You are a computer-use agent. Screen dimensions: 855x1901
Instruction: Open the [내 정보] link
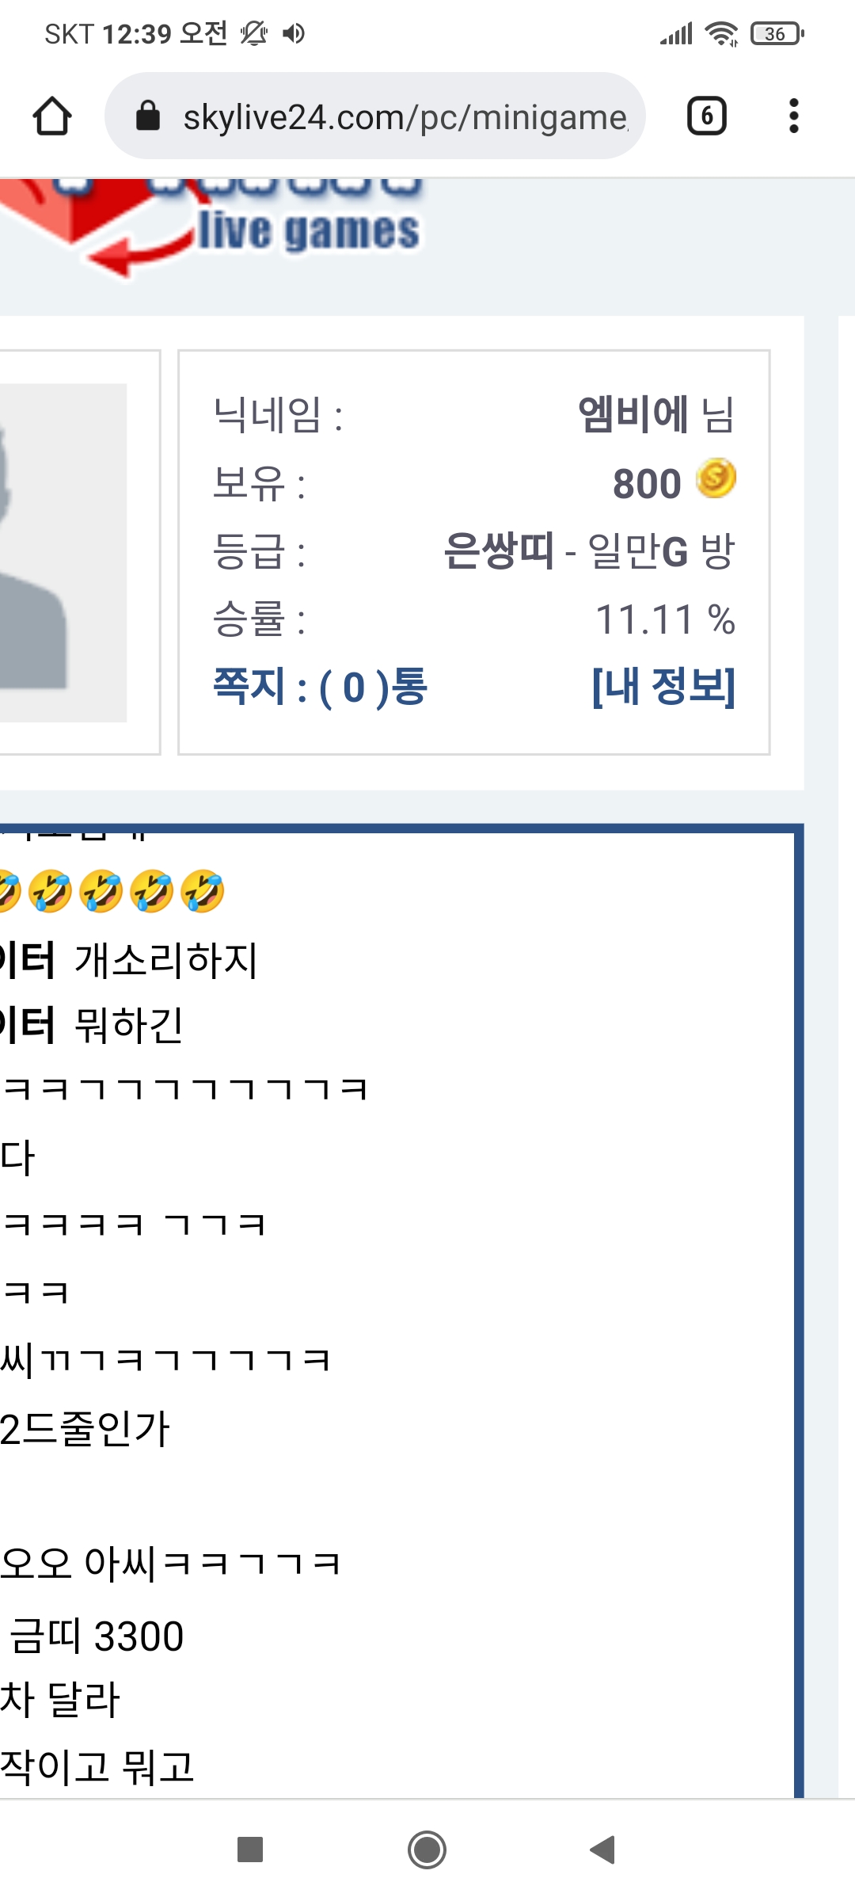(663, 686)
